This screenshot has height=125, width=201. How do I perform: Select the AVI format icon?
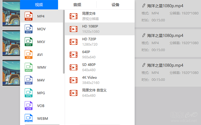pyautogui.click(x=28, y=55)
